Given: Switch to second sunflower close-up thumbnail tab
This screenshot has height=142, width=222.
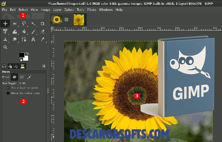Looking at the screenshot, I should pyautogui.click(x=79, y=20).
